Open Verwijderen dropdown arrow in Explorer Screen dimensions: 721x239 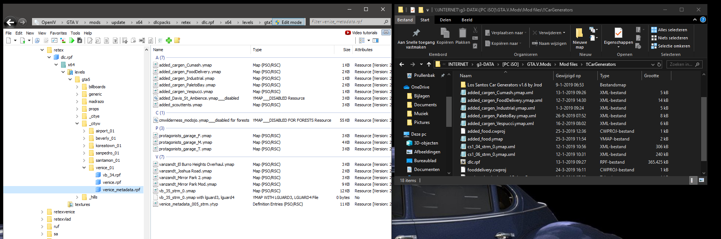pos(564,33)
